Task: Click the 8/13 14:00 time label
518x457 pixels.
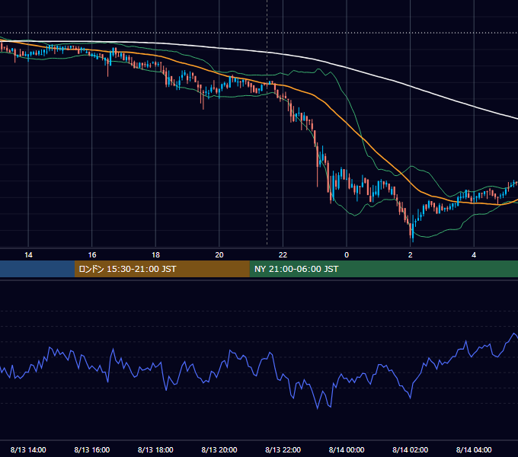Action: click(28, 449)
